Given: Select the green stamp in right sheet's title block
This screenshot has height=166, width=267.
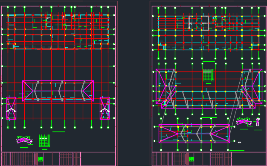Looking at the screenshot, I should [191, 159].
